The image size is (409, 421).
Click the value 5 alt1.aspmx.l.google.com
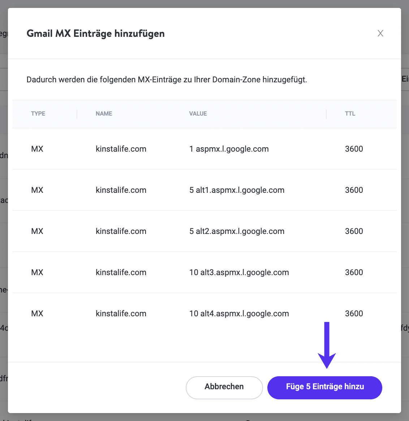[x=237, y=190]
